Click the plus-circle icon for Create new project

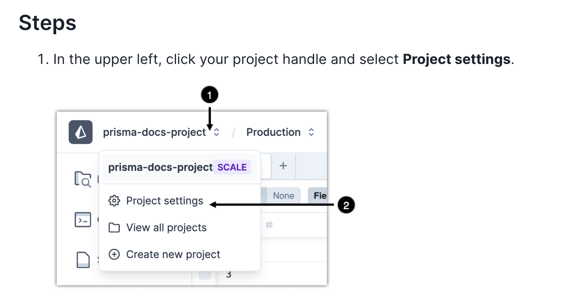[114, 254]
